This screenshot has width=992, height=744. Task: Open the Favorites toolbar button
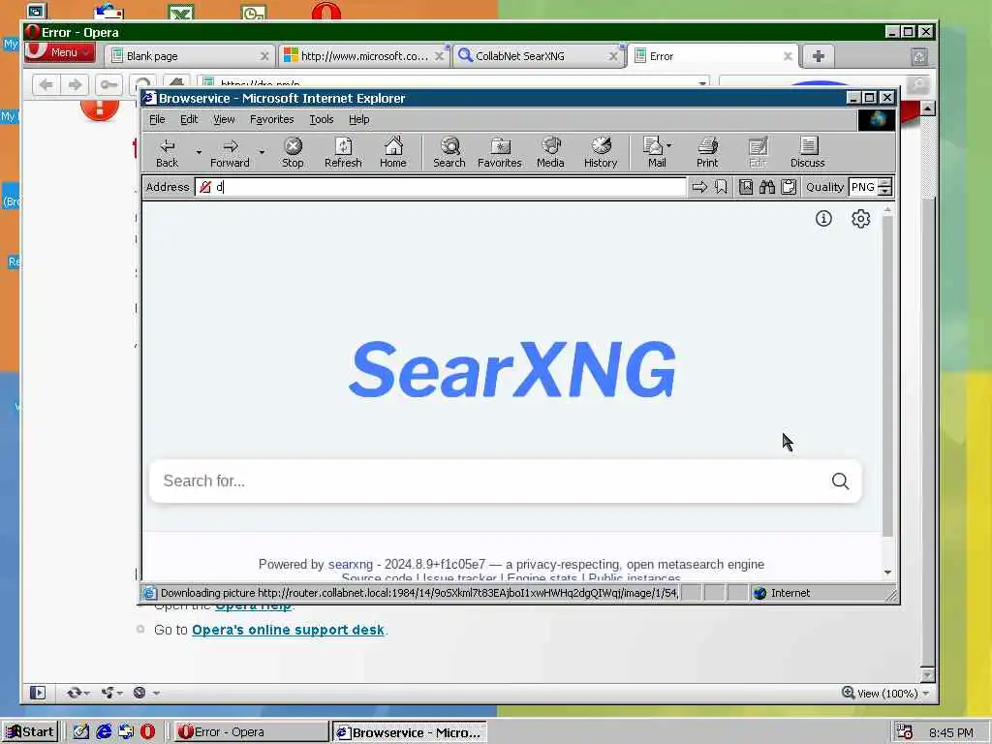point(499,152)
